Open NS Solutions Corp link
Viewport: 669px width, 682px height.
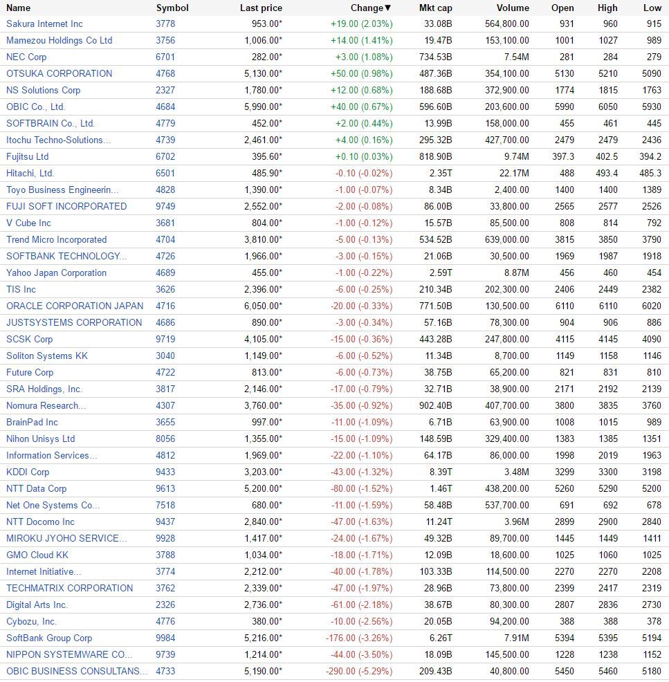pyautogui.click(x=43, y=90)
